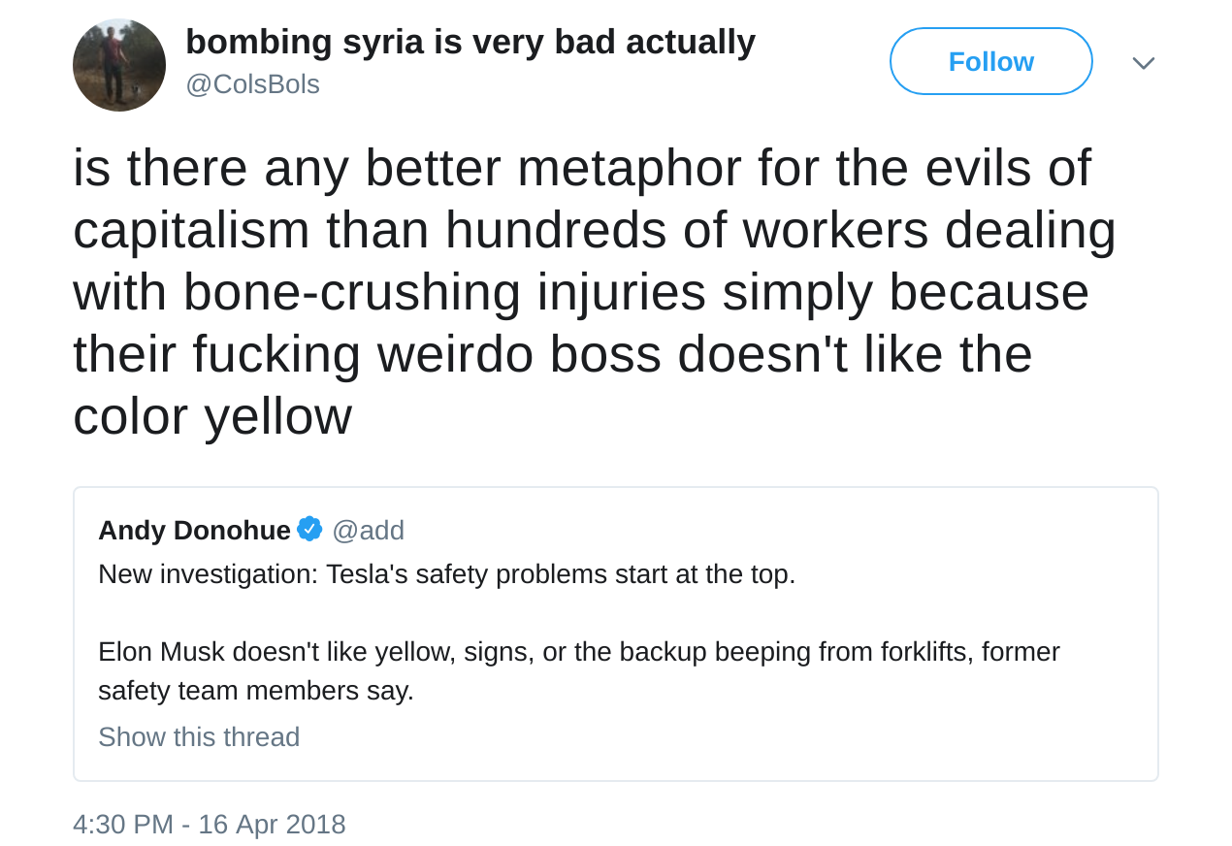Select the "New investigation" line in quoted tweet

click(x=446, y=574)
